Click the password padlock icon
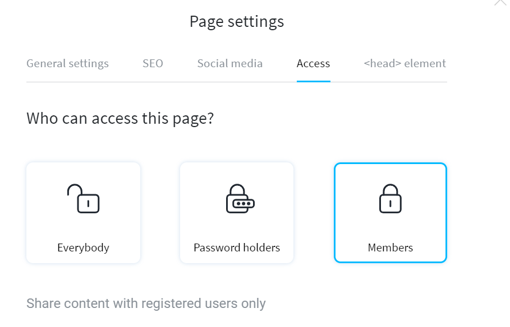The image size is (510, 327). click(240, 198)
